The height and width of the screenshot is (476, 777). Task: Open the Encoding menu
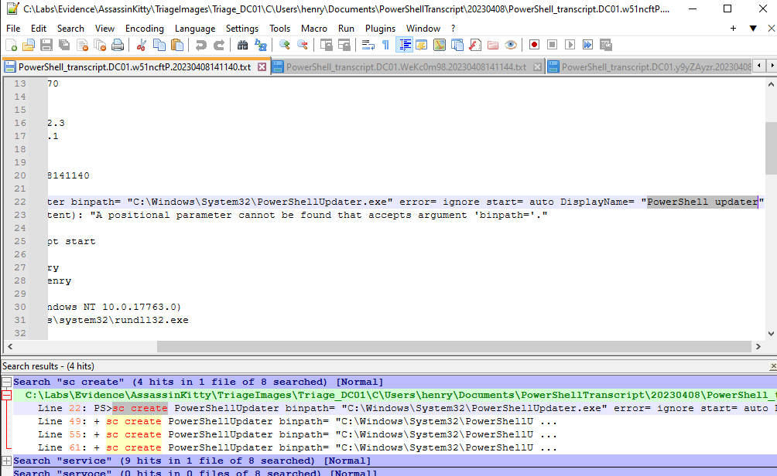(145, 29)
